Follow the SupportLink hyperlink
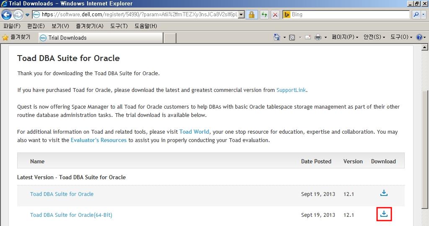The image size is (429, 226). 291,90
